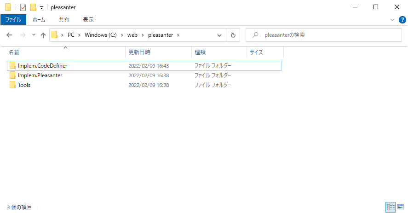Go forward with the right arrow

pyautogui.click(x=23, y=35)
